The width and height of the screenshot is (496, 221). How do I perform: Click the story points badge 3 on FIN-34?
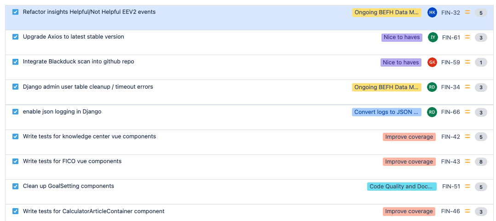(x=481, y=88)
